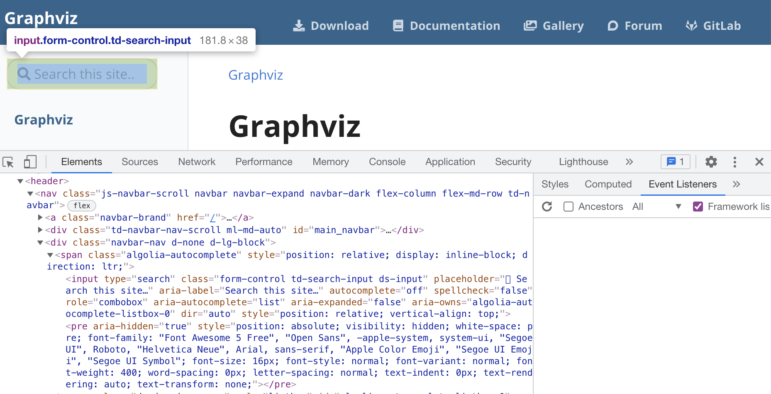This screenshot has width=771, height=394.
Task: Show more sidebar panes next to Event Listeners
Action: 737,184
